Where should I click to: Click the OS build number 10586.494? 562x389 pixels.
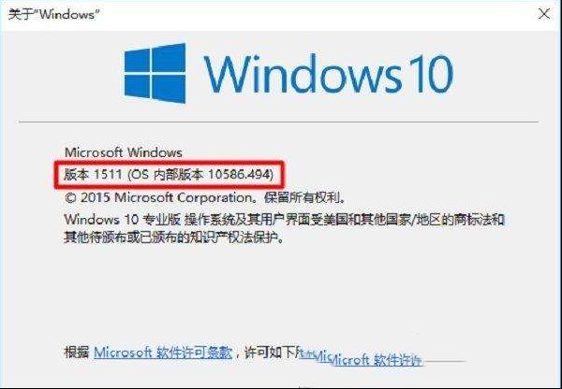(238, 175)
